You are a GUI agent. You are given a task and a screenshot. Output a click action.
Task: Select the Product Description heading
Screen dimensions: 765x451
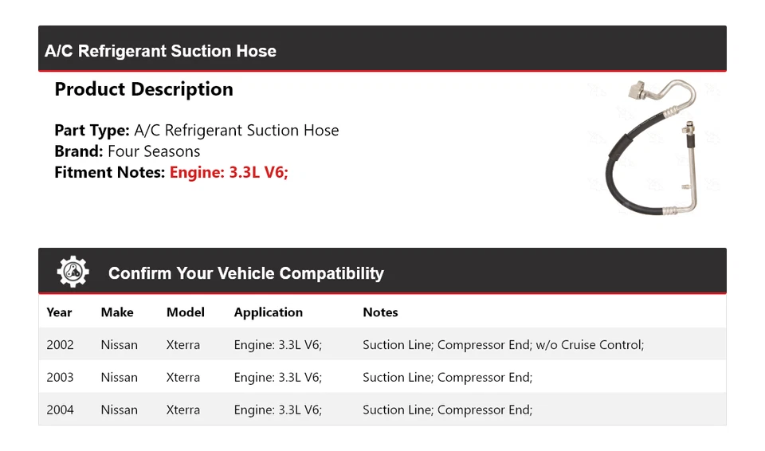click(143, 89)
